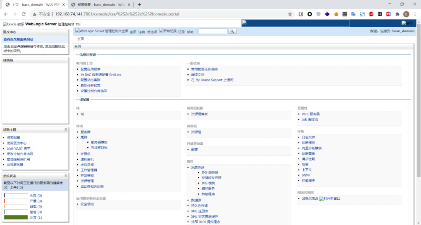This screenshot has width=421, height=225.
Task: Open the 资源组模板 link
Action: [200, 114]
